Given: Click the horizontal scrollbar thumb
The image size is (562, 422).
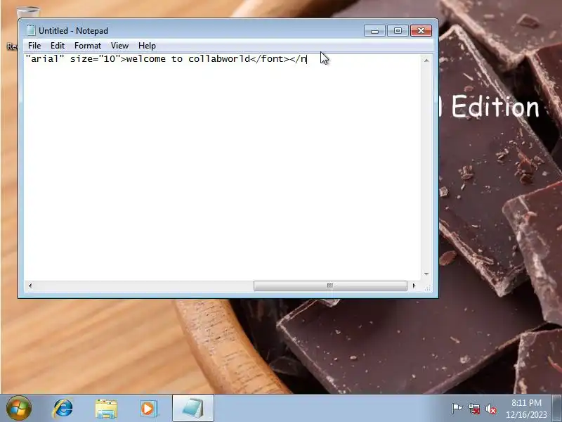Looking at the screenshot, I should coord(330,286).
